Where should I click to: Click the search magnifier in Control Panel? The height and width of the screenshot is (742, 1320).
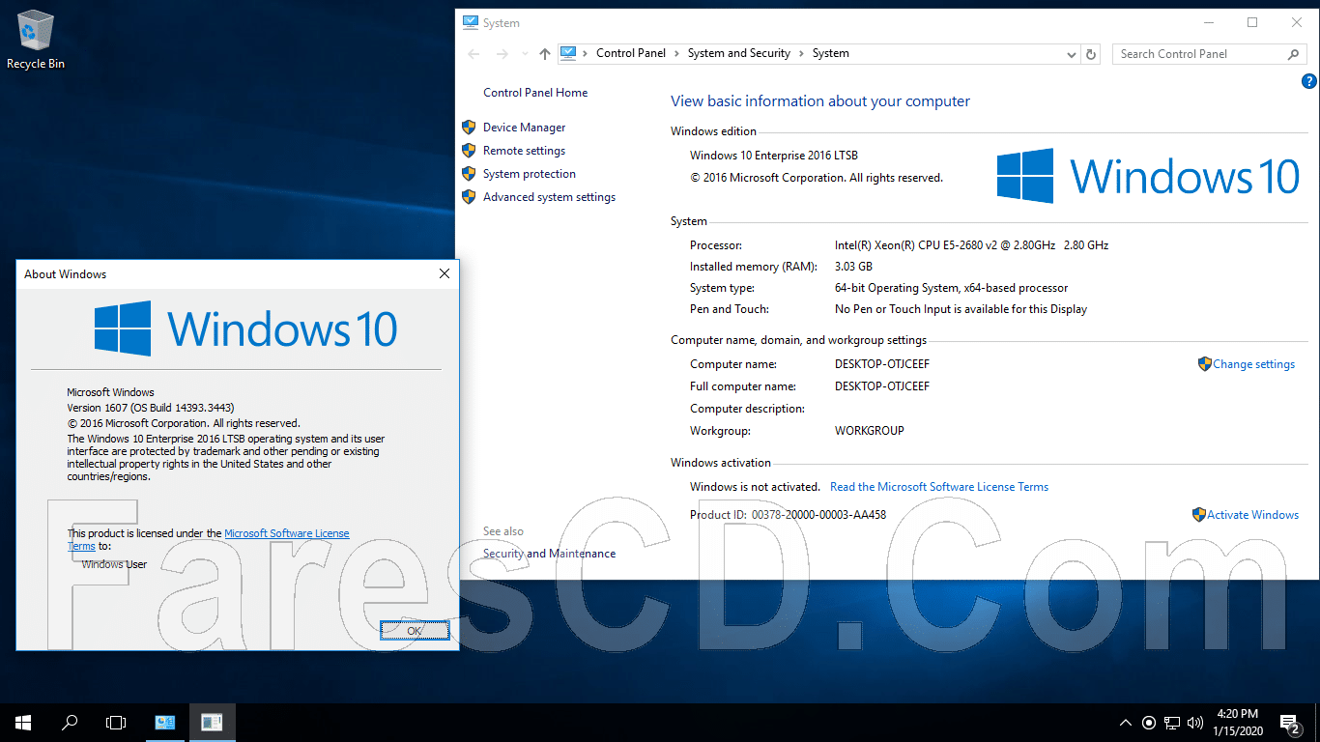[x=1295, y=54]
